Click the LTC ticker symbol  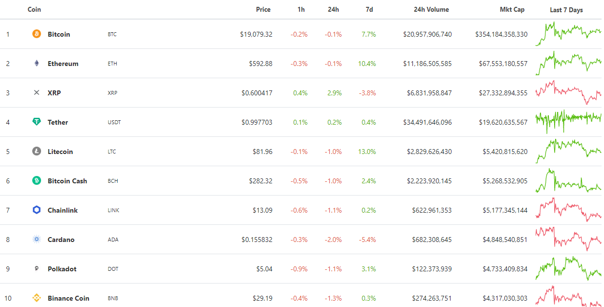pyautogui.click(x=112, y=152)
